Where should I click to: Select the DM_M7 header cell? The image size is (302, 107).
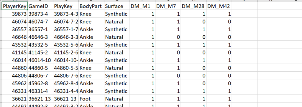(x=168, y=6)
